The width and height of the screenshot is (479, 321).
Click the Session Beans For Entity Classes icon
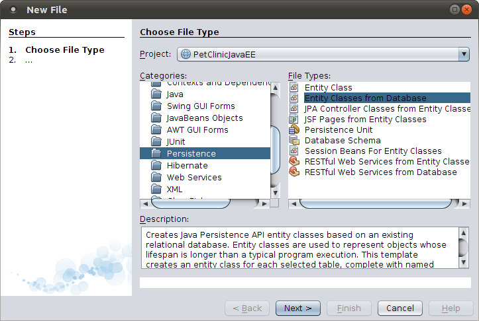294,151
